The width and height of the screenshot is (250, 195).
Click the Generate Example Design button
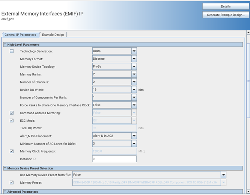(226, 15)
